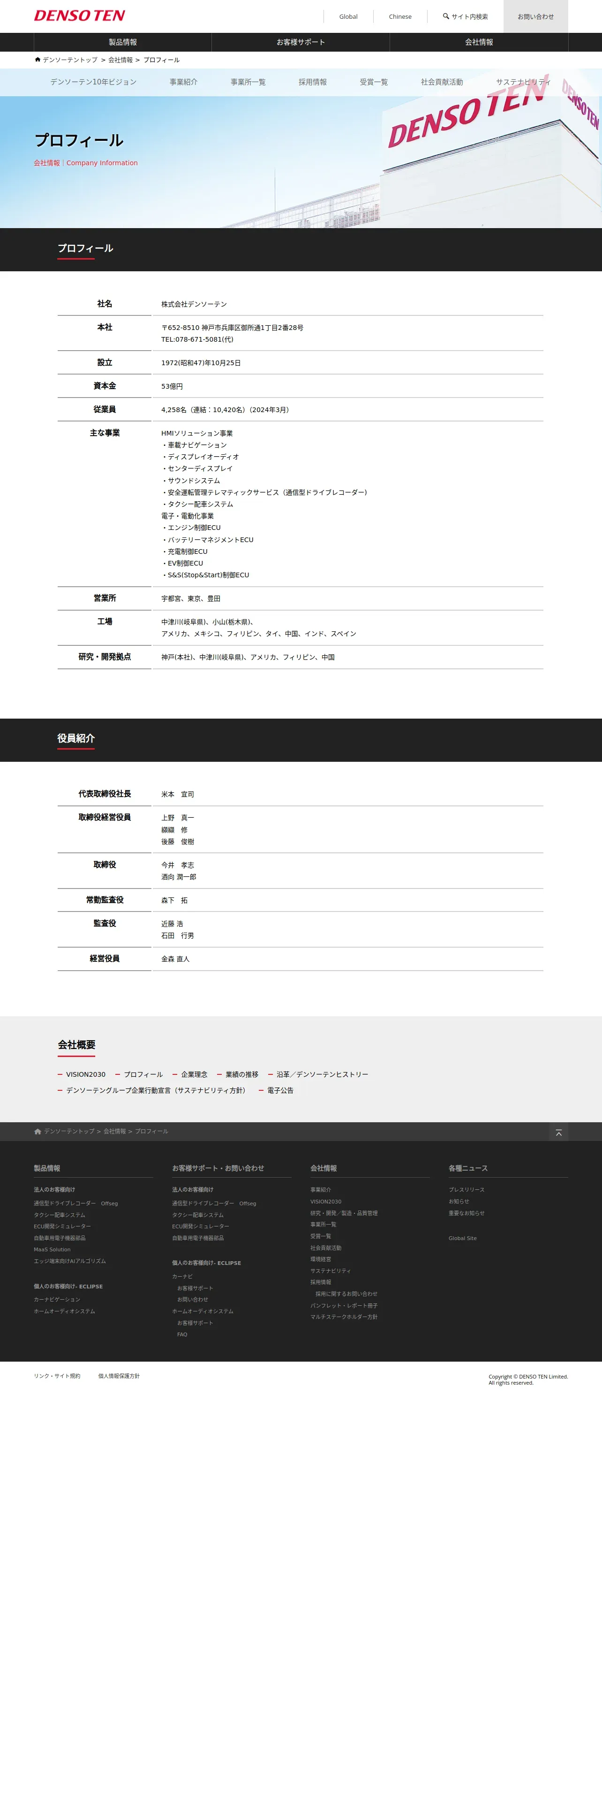This screenshot has width=602, height=1808.
Task: Select the 採用情報 sub-navigation tab
Action: point(313,82)
